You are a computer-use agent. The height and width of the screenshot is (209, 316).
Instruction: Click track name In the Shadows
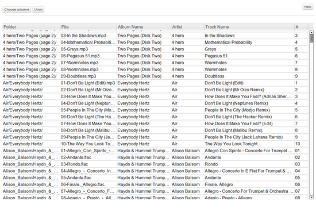coord(219,36)
